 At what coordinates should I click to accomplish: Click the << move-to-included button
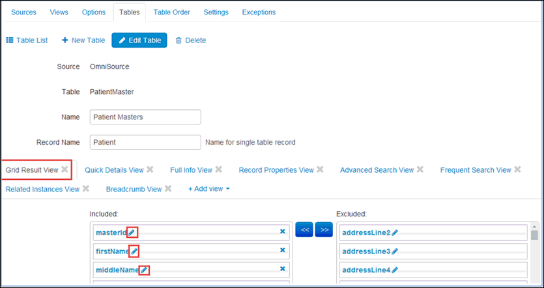point(304,230)
